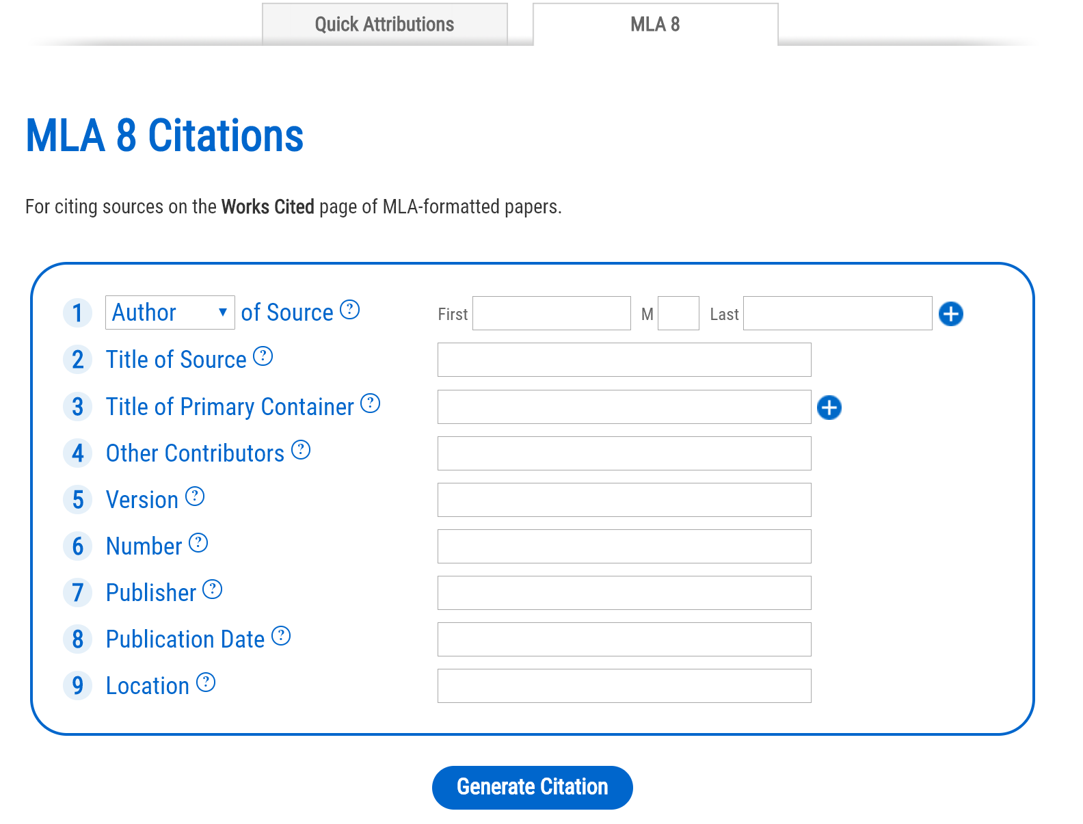Open help for Publisher field
The width and height of the screenshot is (1083, 824).
[x=211, y=589]
